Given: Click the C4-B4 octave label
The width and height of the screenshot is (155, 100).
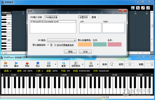Looking at the screenshot, I should click(x=64, y=75).
